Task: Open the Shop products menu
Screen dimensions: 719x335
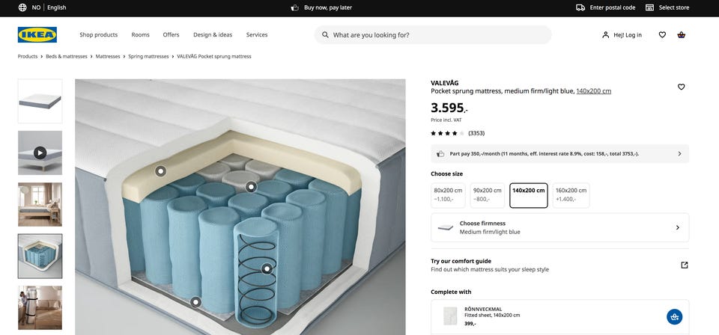Action: pyautogui.click(x=99, y=35)
